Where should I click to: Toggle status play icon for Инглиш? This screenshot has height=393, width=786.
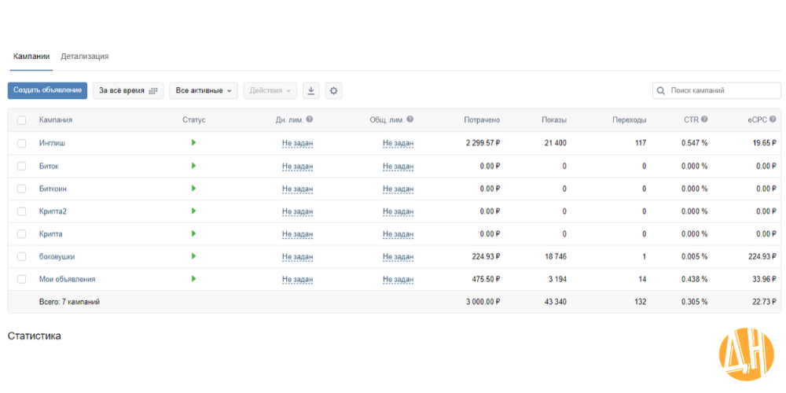(193, 143)
